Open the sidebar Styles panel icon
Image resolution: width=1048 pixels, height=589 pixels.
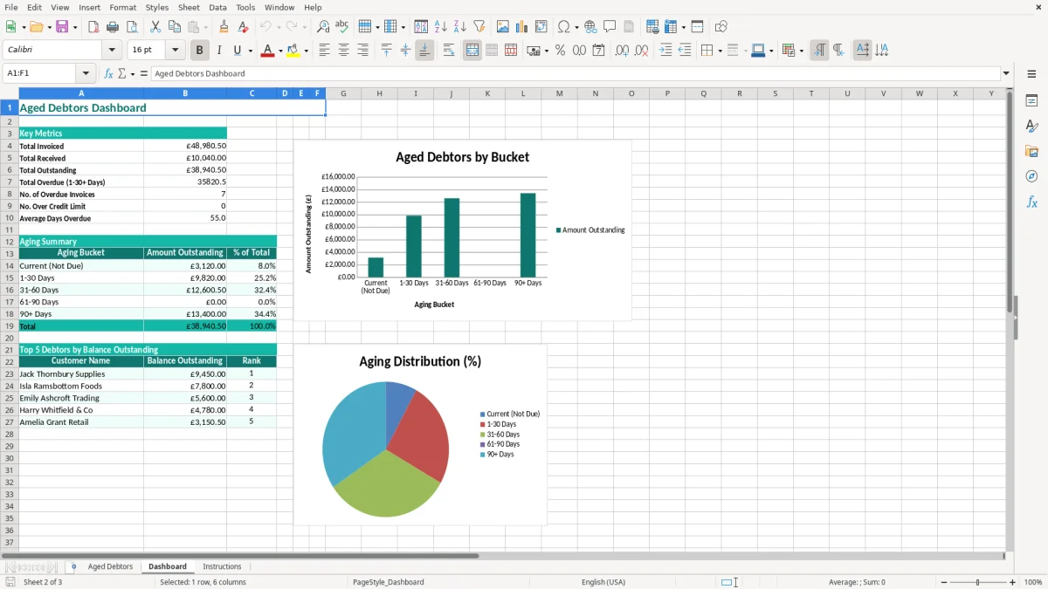click(x=1031, y=126)
